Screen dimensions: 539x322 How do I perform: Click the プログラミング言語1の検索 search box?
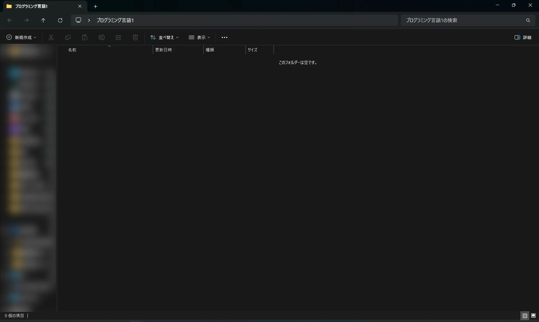click(463, 20)
